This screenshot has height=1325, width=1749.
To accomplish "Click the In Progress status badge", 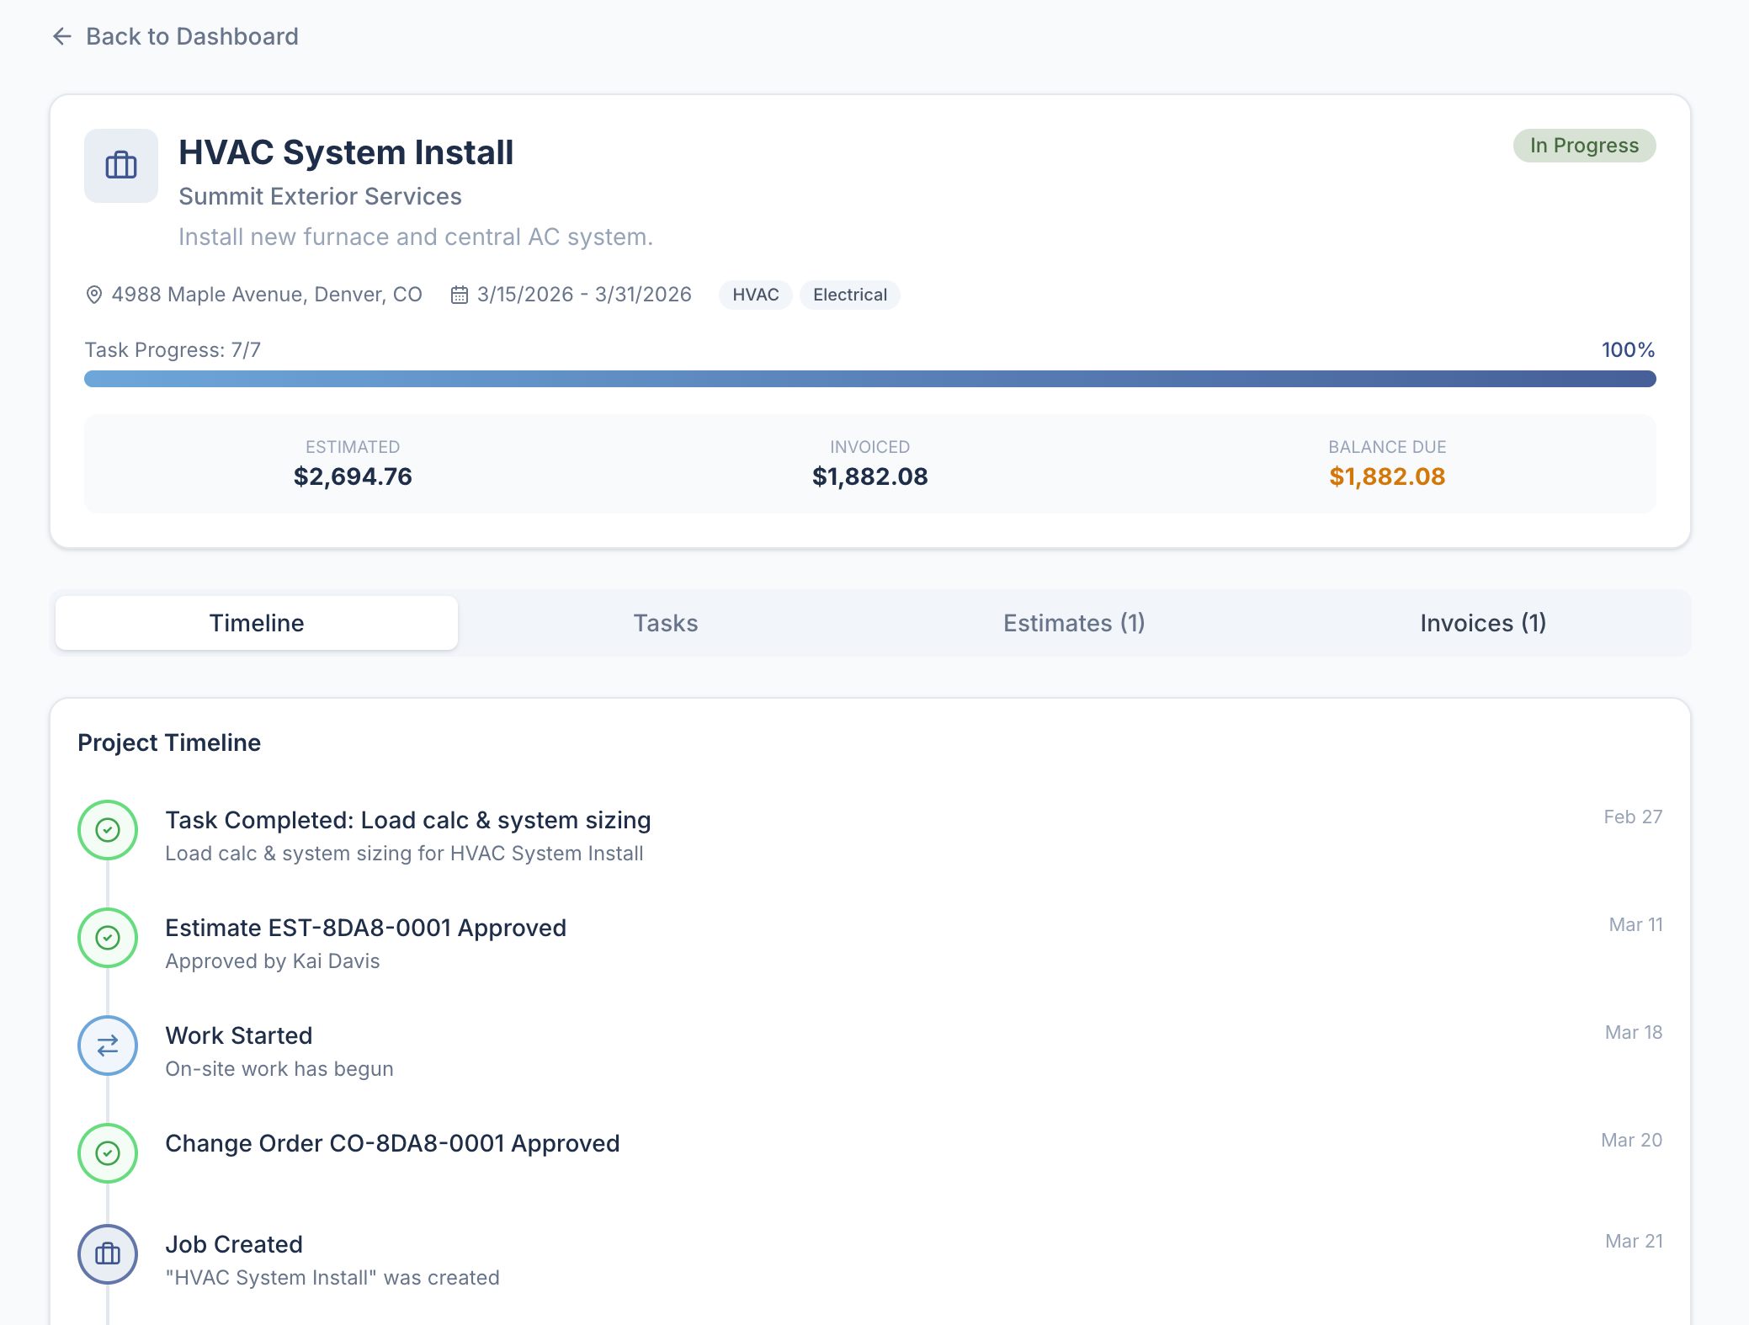I will click(1584, 146).
